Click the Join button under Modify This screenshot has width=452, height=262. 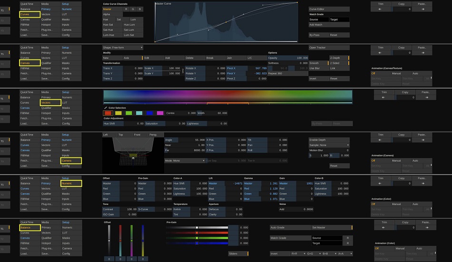pos(236,58)
